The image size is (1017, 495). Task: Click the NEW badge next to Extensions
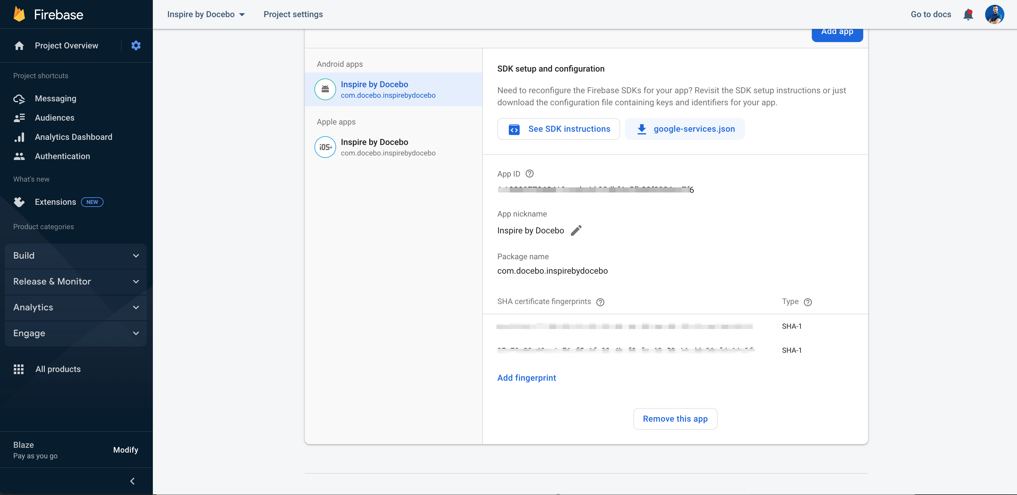(x=92, y=202)
